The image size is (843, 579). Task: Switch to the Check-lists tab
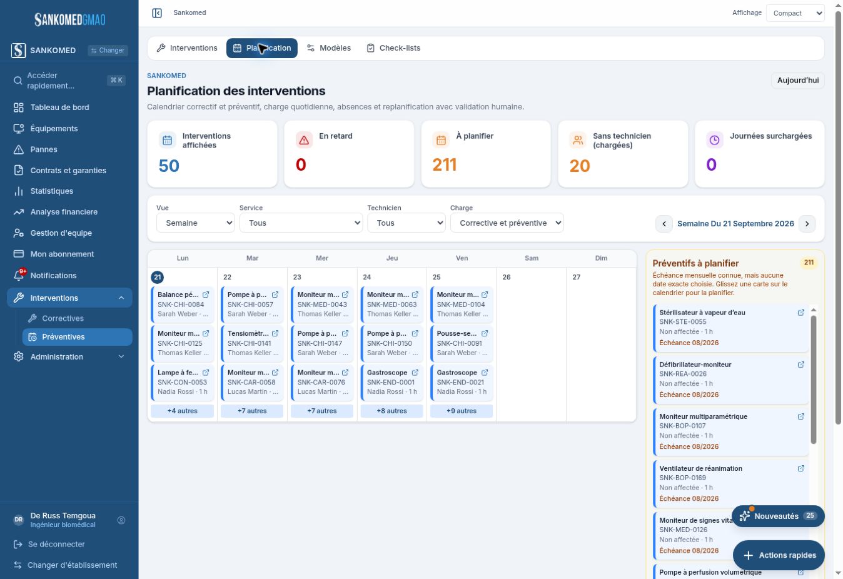point(393,48)
